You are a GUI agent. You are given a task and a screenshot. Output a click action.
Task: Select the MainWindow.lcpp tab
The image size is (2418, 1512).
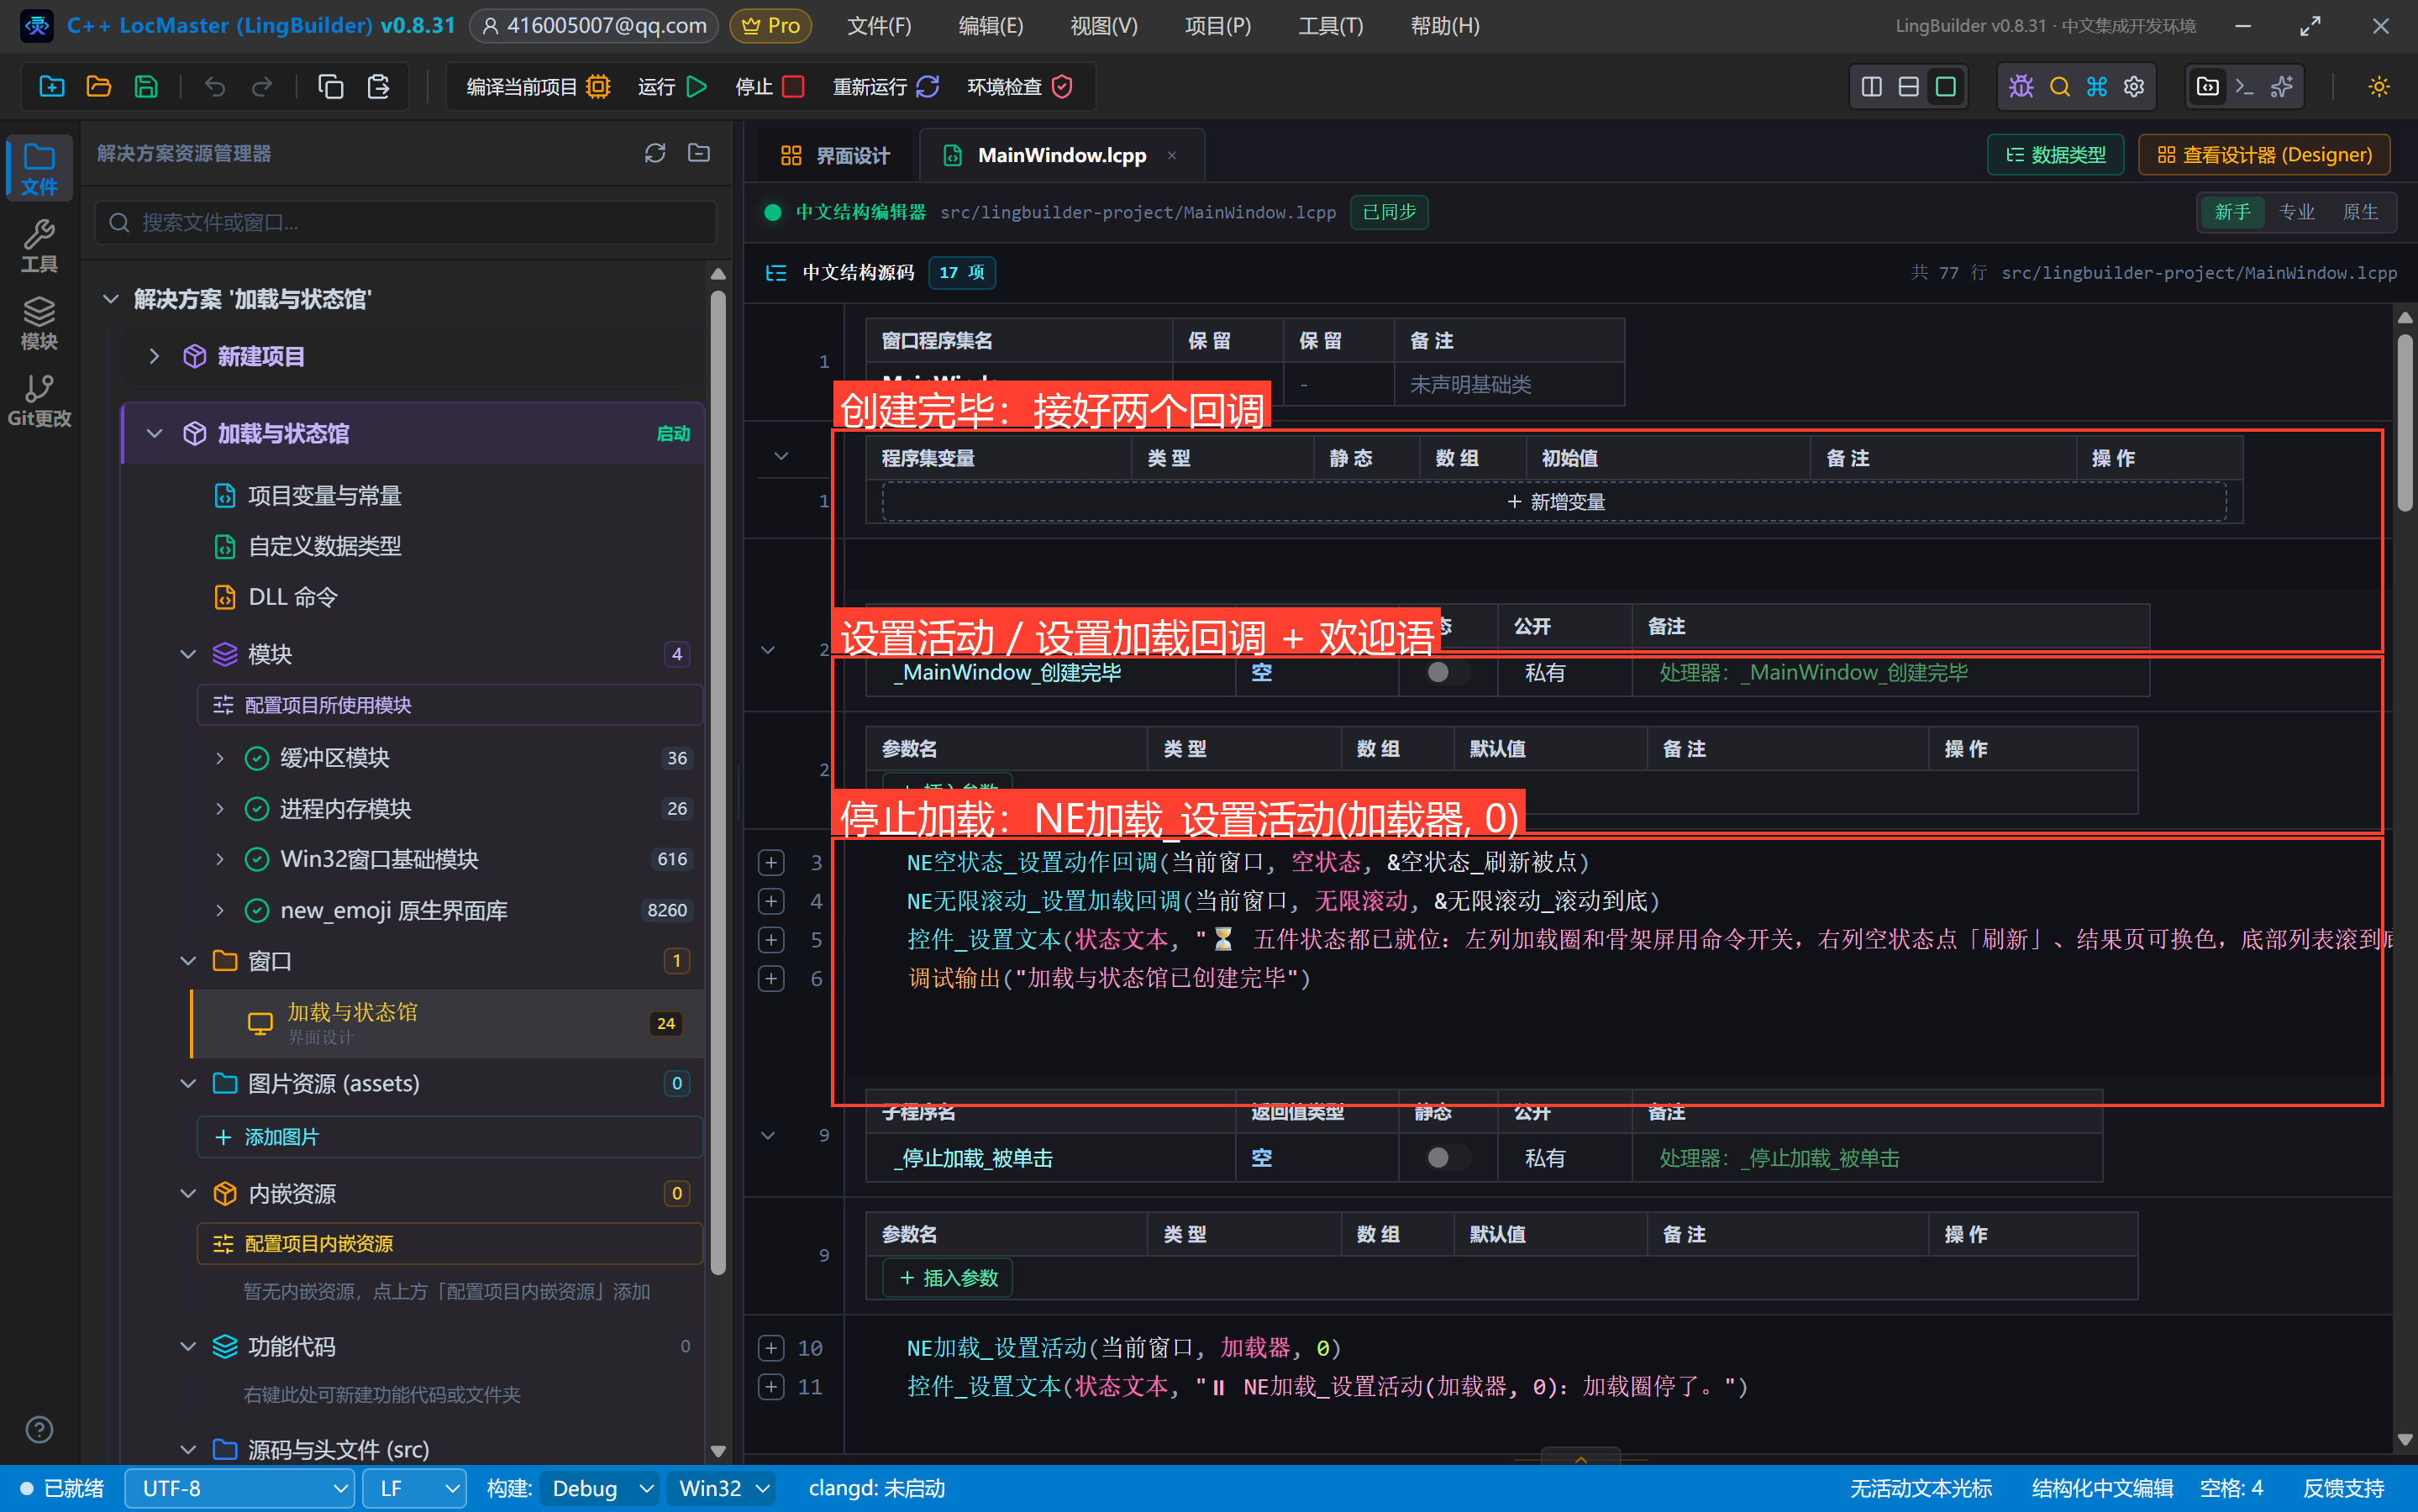pos(1061,155)
